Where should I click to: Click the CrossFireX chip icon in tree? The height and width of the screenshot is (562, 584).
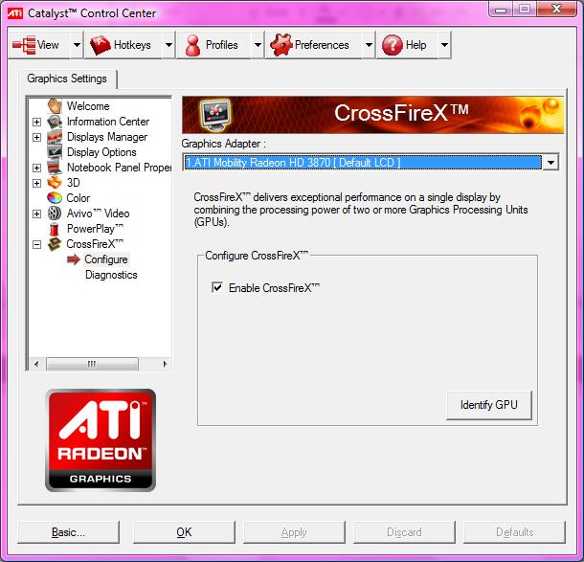(x=55, y=244)
